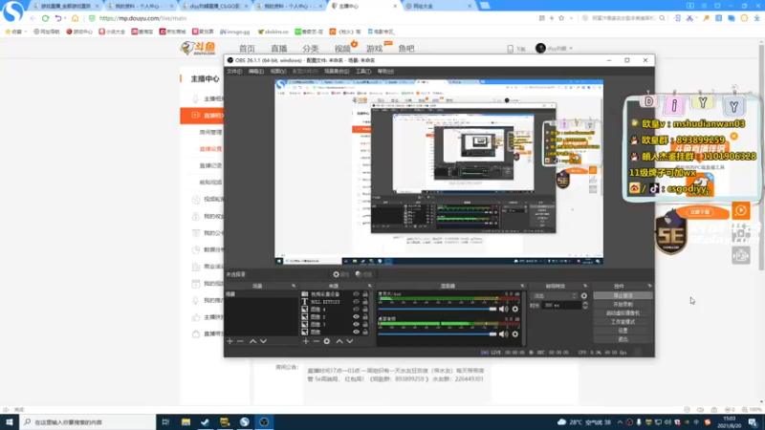Screen dimensions: 765x430
Task: Click the orange play icon on right sidebar
Action: point(740,210)
